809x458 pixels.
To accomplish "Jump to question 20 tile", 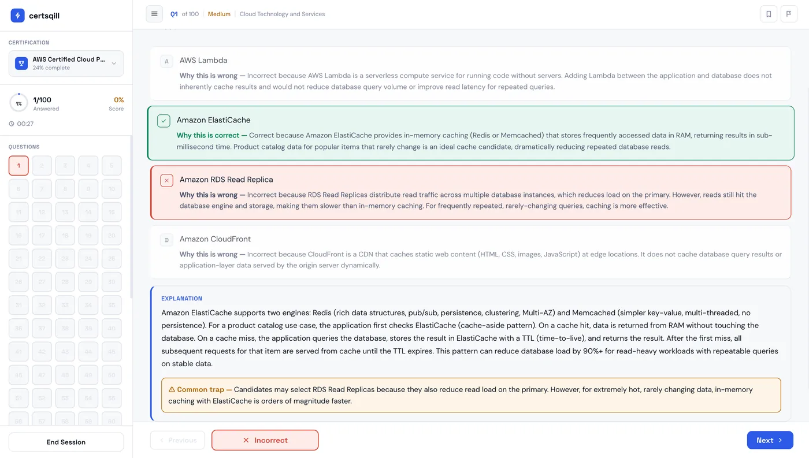I will coord(112,236).
